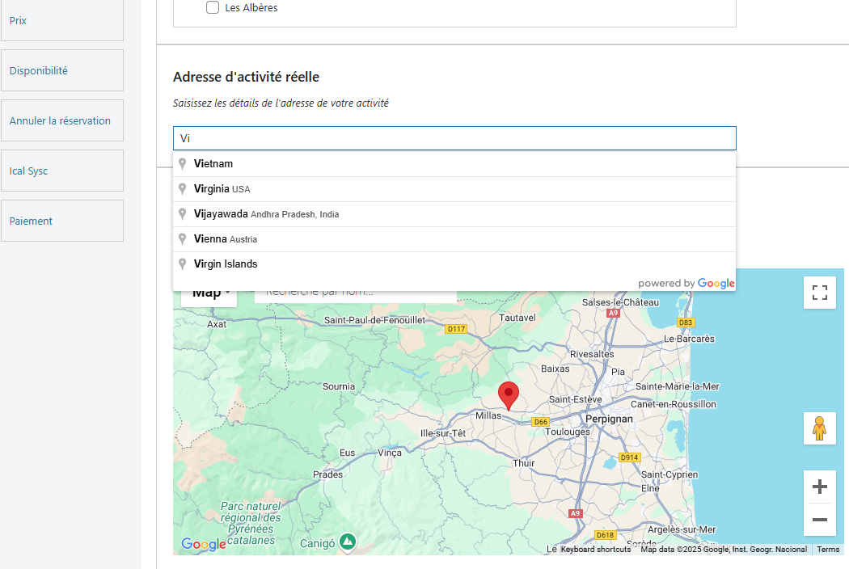The height and width of the screenshot is (569, 849).
Task: Toggle fullscreen view of the map
Action: click(x=820, y=293)
